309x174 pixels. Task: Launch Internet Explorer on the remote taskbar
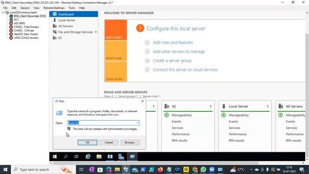coord(88,157)
